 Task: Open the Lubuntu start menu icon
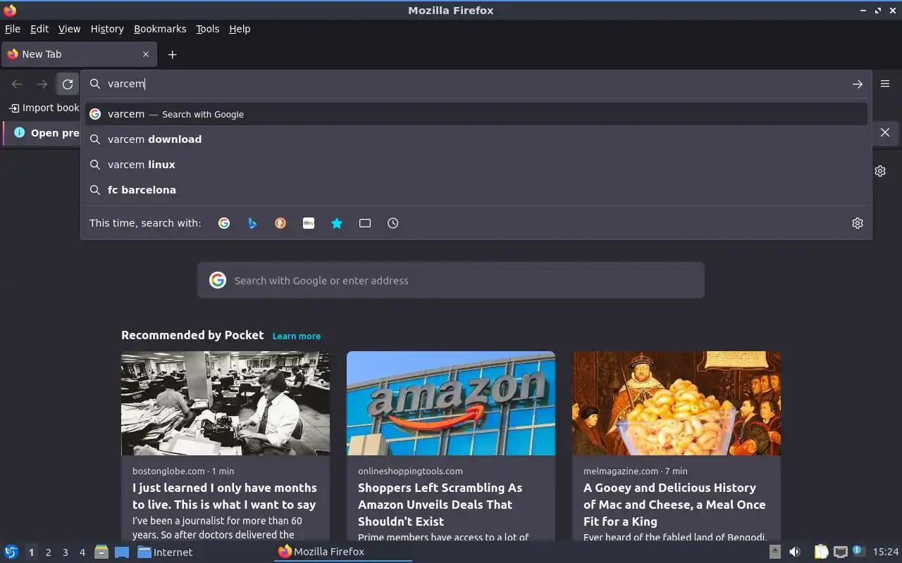11,552
